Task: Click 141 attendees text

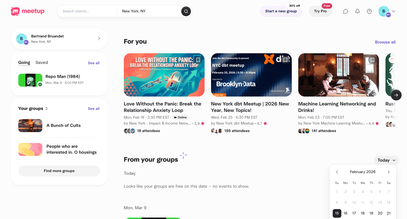Action: [x=324, y=131]
